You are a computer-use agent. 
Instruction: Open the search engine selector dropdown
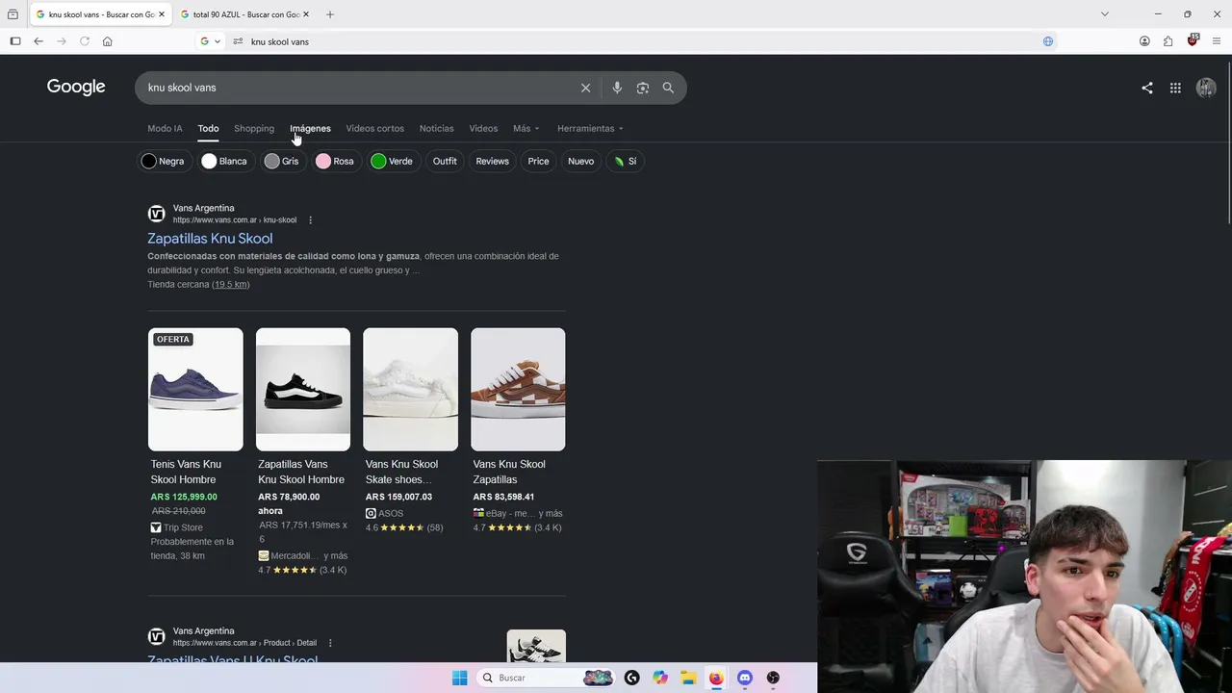click(x=211, y=41)
